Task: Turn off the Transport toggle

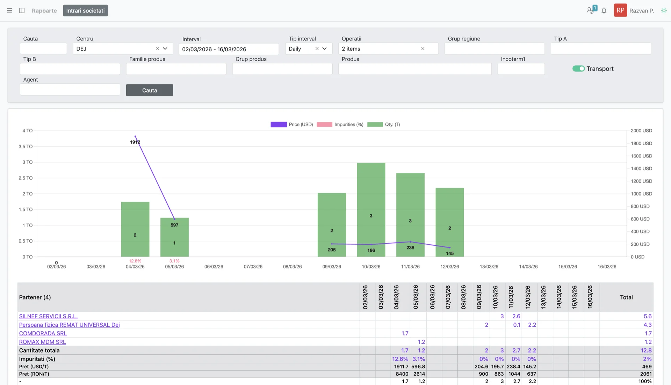Action: 578,69
